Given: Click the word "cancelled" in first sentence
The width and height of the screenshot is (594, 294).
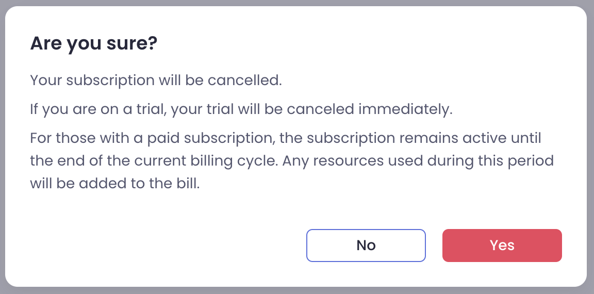Looking at the screenshot, I should 250,81.
